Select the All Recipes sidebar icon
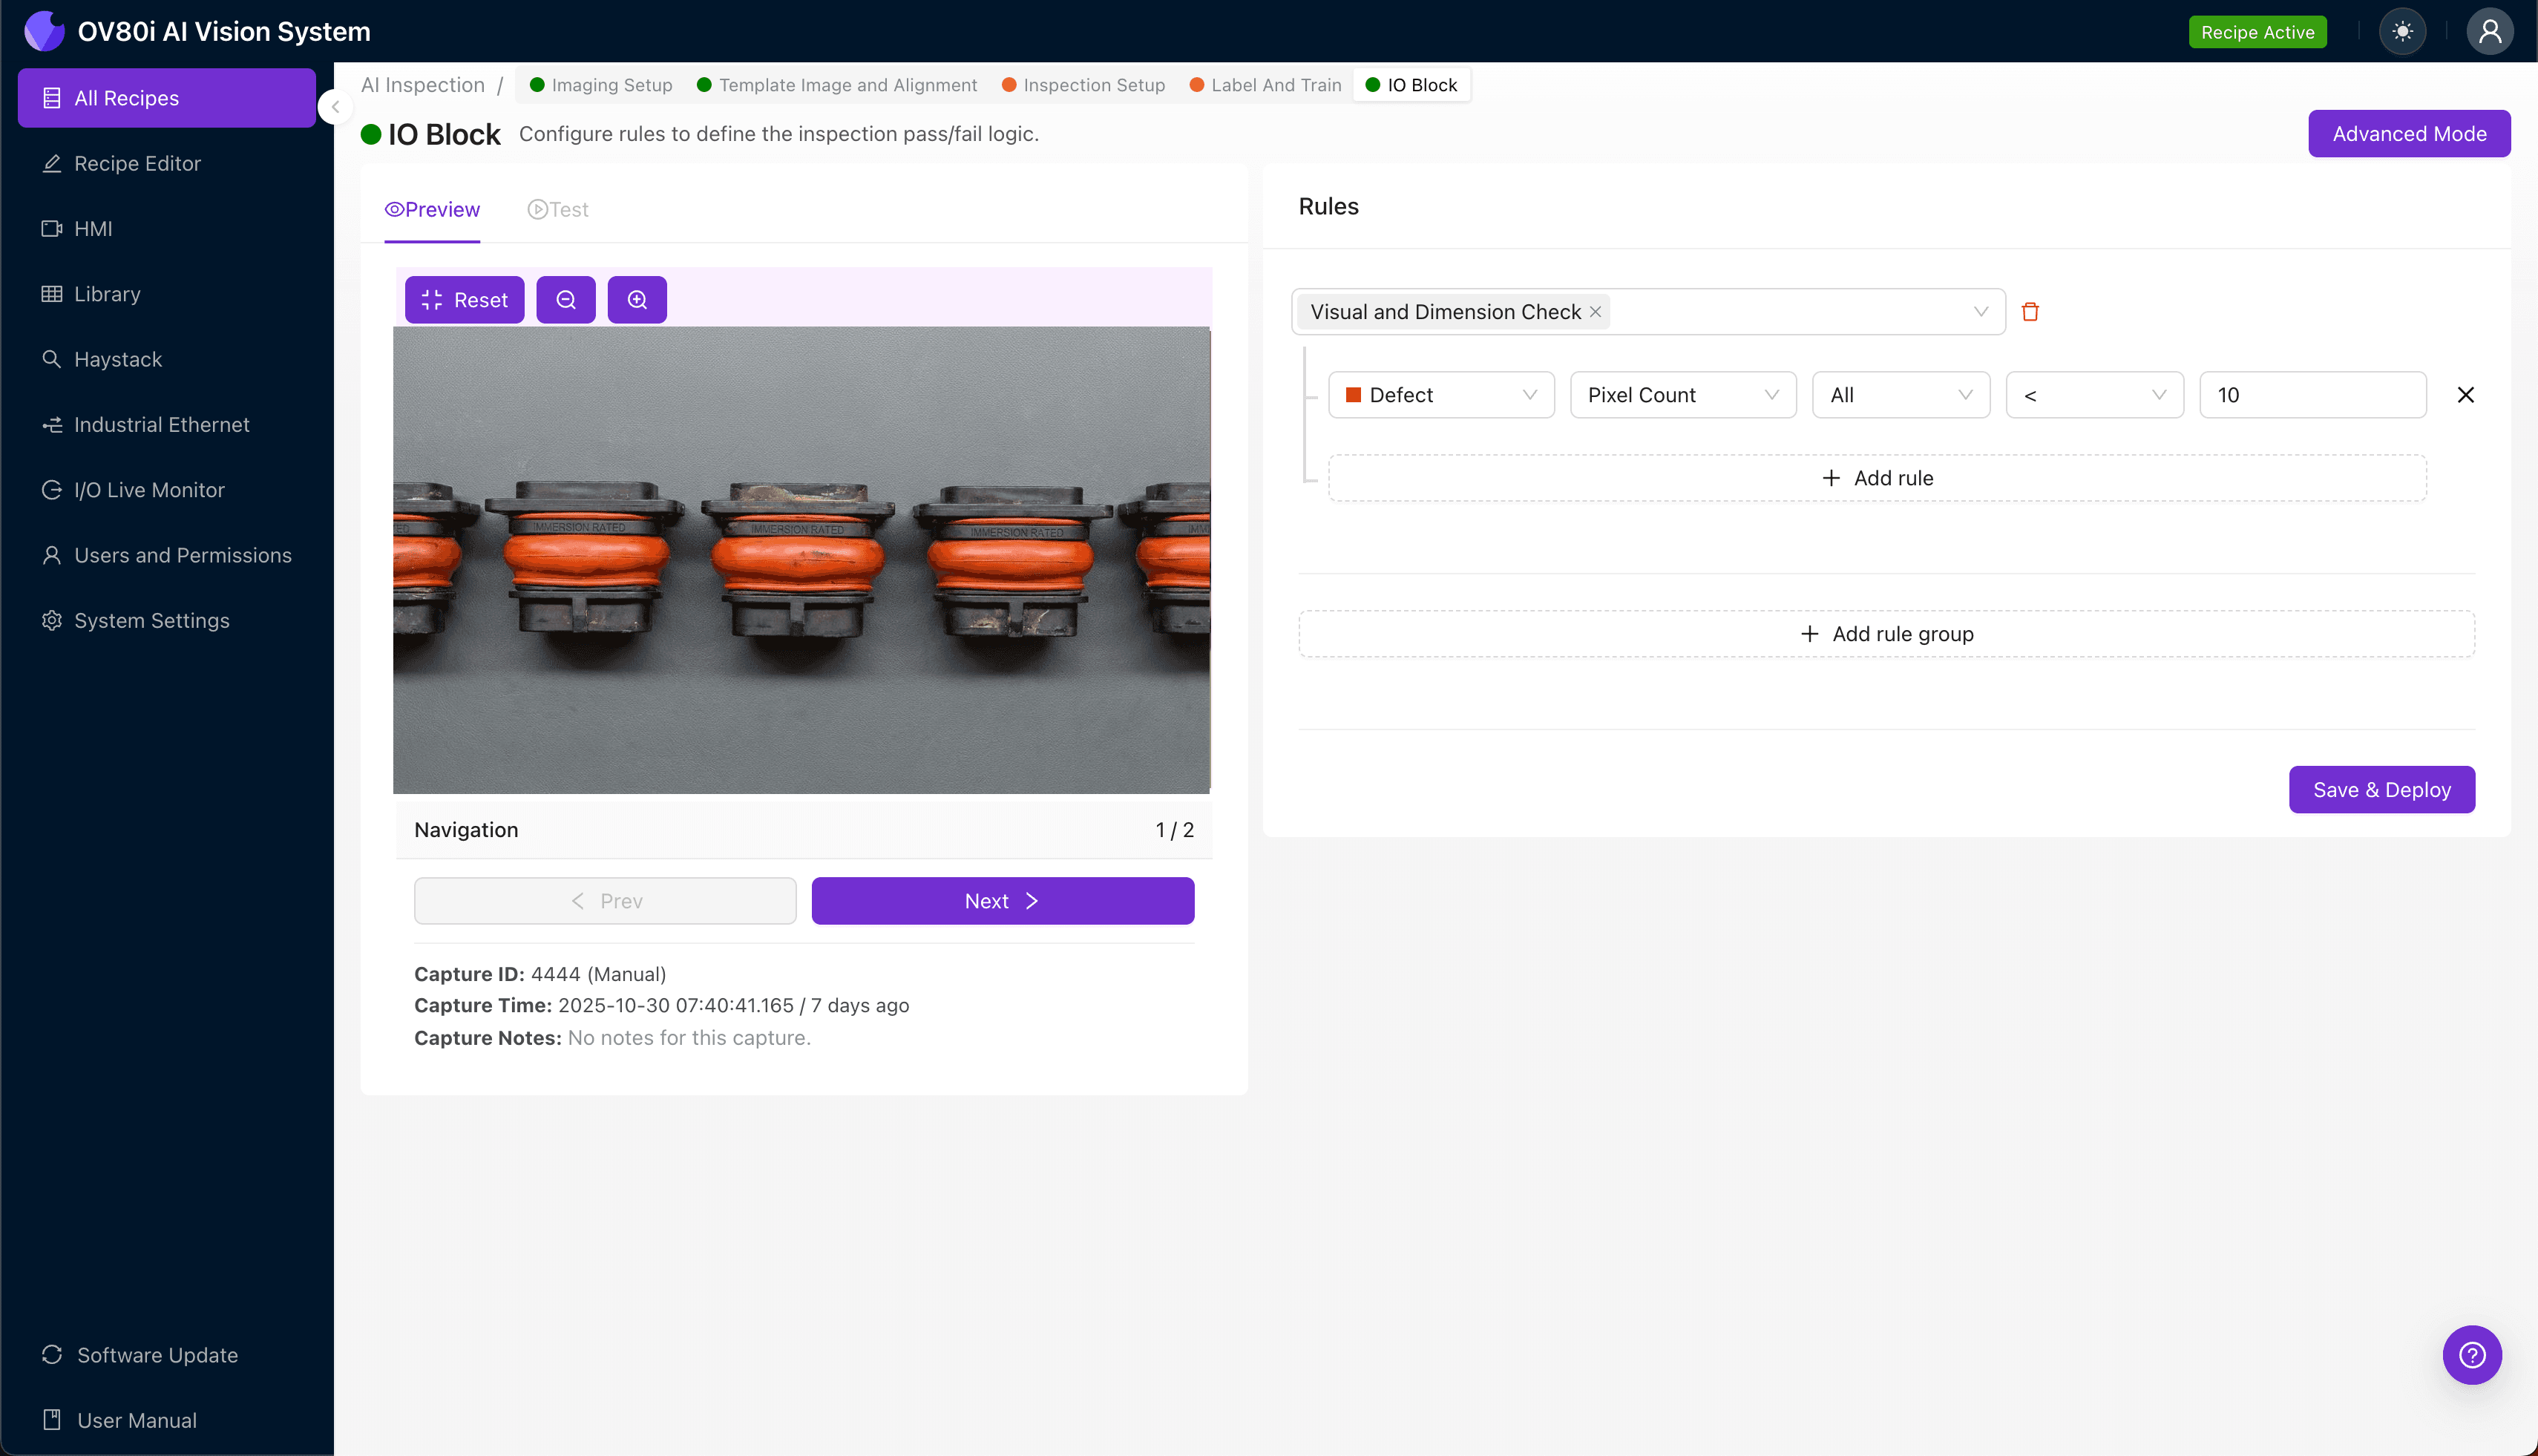2538x1456 pixels. (x=51, y=97)
